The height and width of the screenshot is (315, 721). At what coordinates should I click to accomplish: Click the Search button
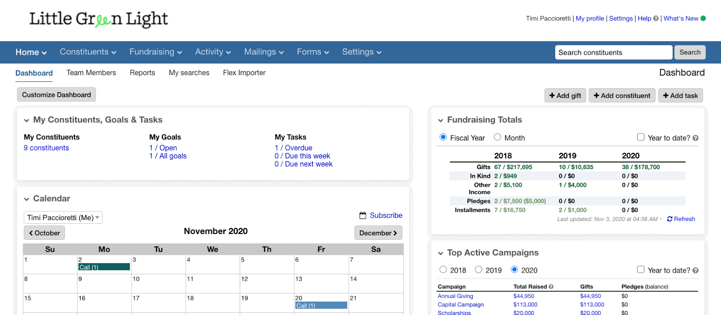click(x=690, y=52)
